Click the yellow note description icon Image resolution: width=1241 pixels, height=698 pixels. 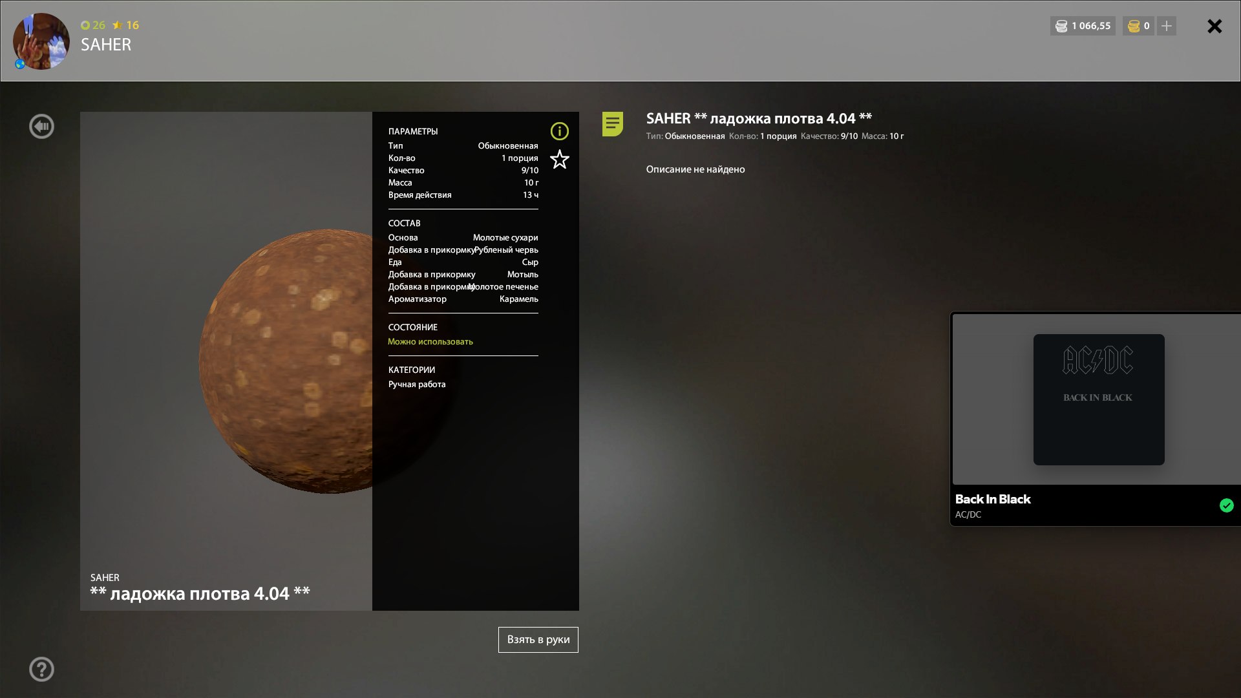[612, 123]
